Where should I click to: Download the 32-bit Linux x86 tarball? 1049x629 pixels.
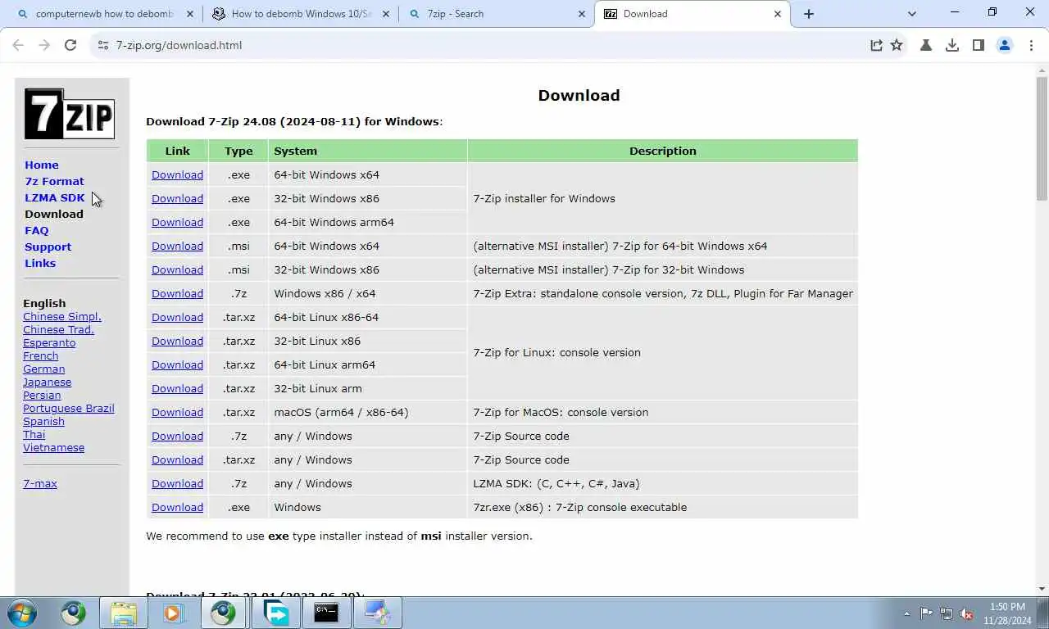coord(177,341)
